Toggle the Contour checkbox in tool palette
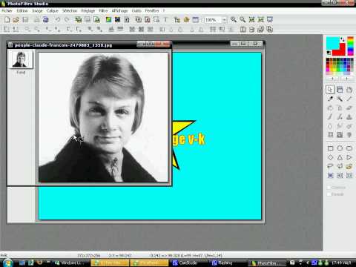Viewport: 356px width, 267px height. point(329,188)
